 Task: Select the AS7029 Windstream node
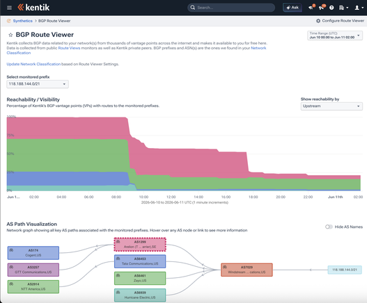click(247, 270)
